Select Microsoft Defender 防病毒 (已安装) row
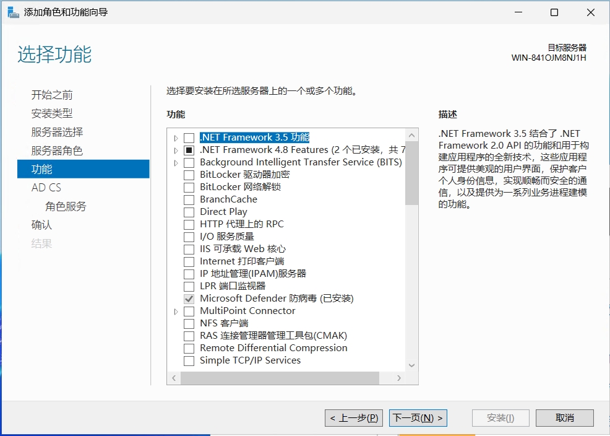This screenshot has width=610, height=436. [277, 299]
